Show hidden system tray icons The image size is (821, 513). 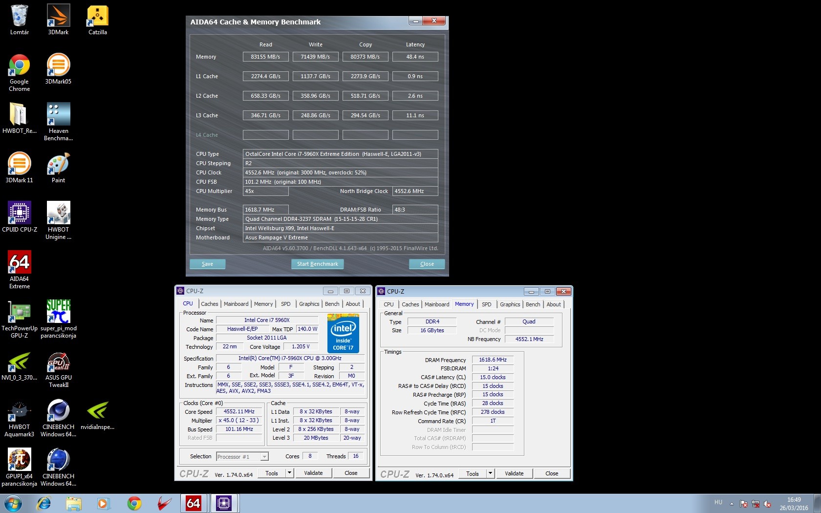732,503
